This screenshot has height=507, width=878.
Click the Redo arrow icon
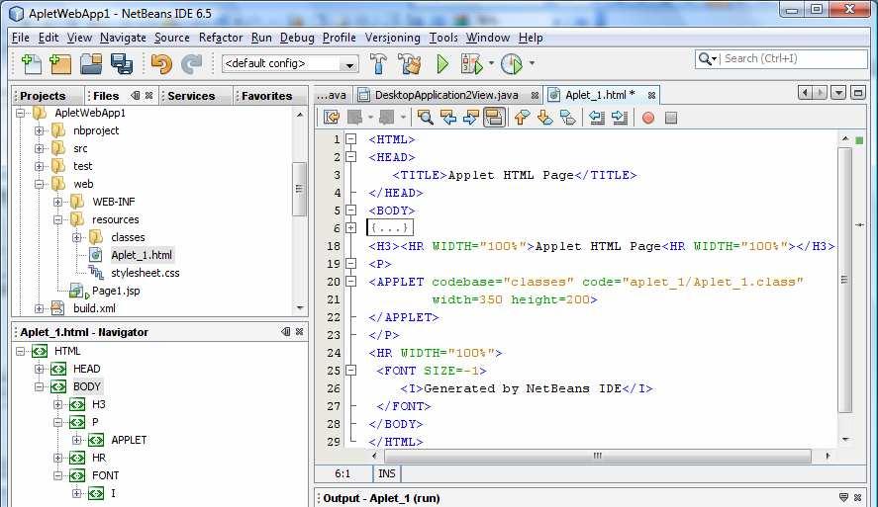tap(191, 64)
